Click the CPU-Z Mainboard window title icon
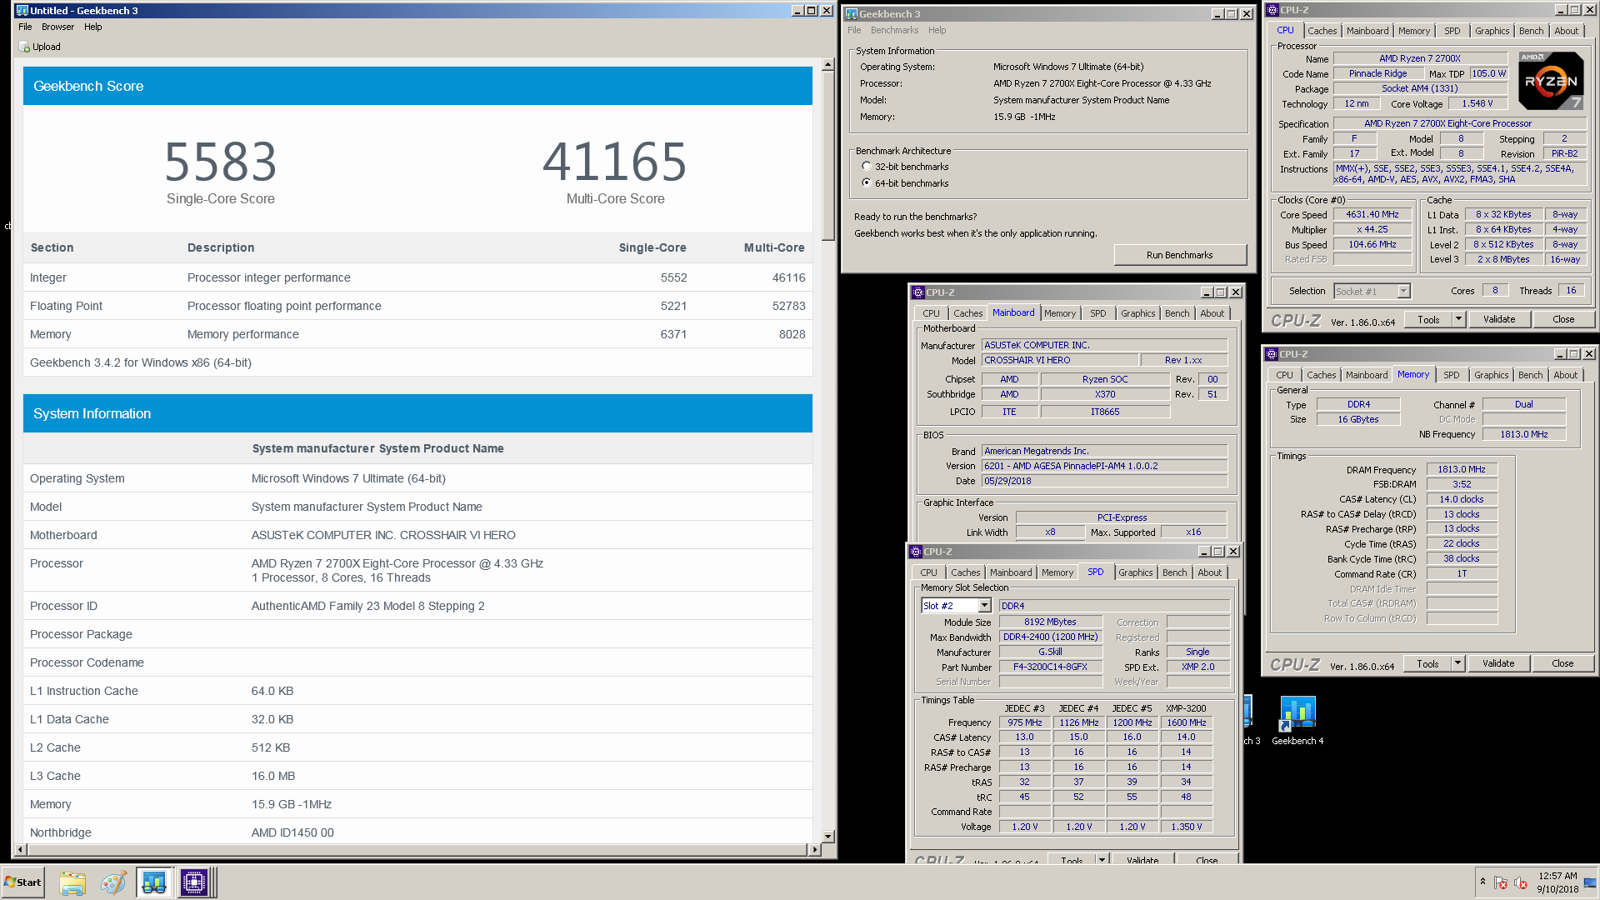Image resolution: width=1600 pixels, height=900 pixels. 918,292
